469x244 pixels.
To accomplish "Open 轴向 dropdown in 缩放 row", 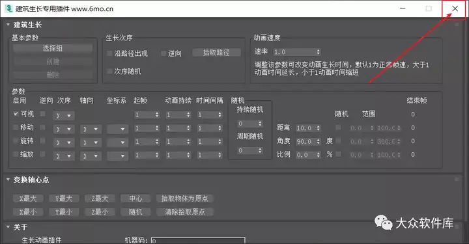I will (x=91, y=156).
